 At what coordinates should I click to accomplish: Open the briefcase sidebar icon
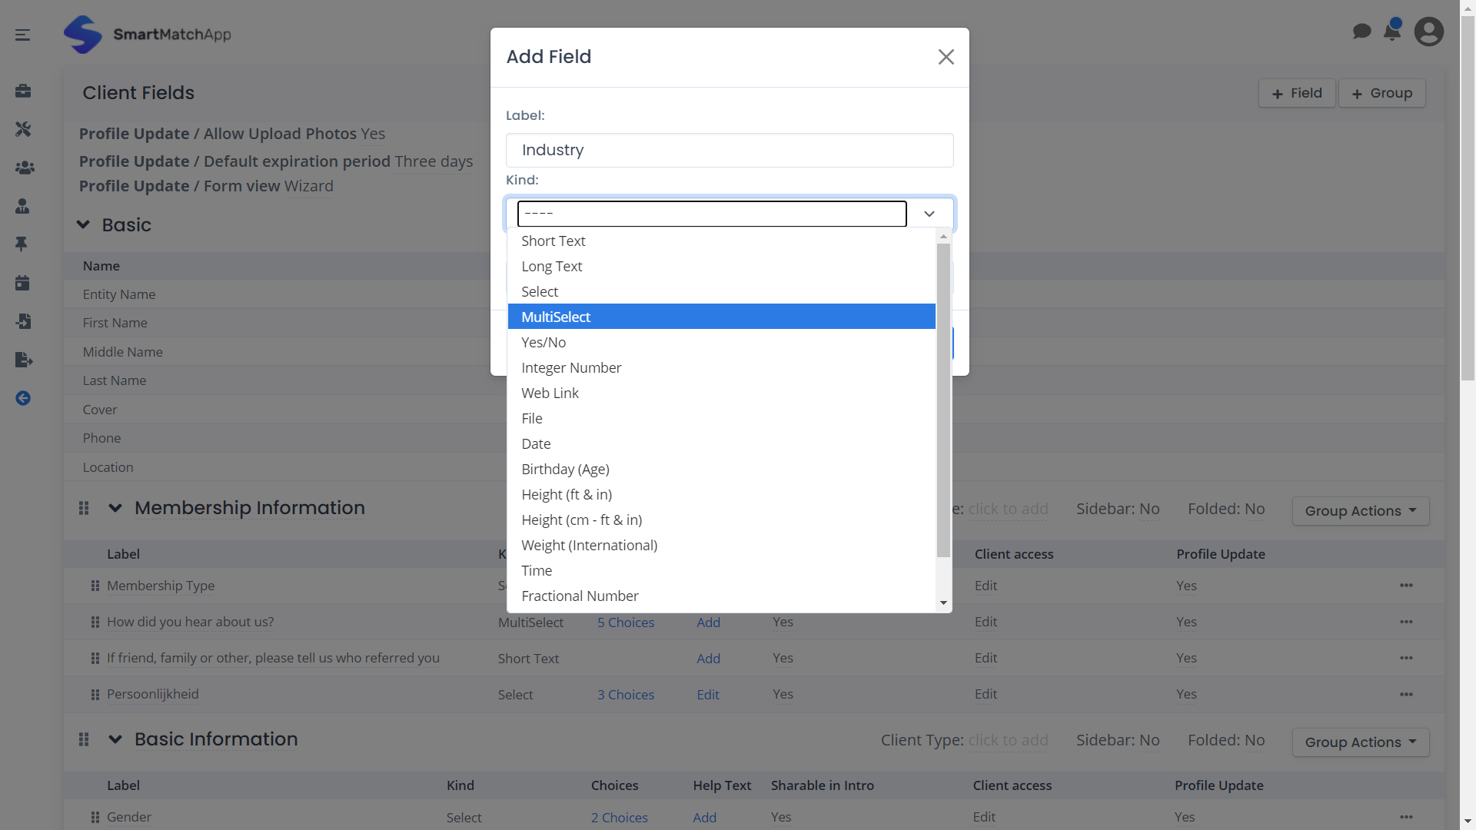[23, 91]
